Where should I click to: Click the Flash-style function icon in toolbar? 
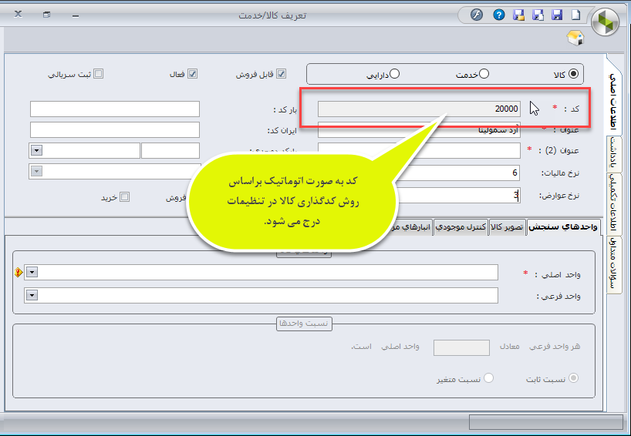click(x=477, y=15)
